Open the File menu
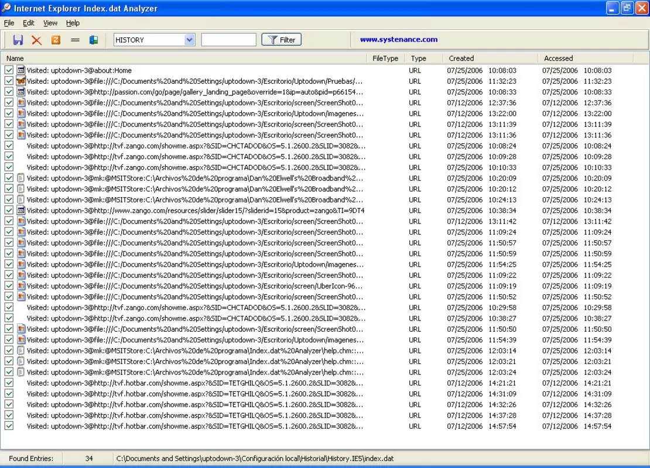The width and height of the screenshot is (650, 468). pos(9,23)
